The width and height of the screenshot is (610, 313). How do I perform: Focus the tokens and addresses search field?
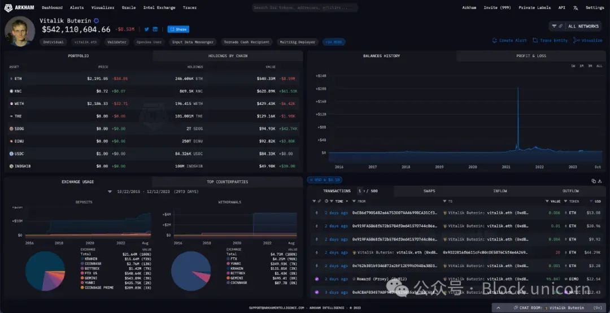(304, 8)
